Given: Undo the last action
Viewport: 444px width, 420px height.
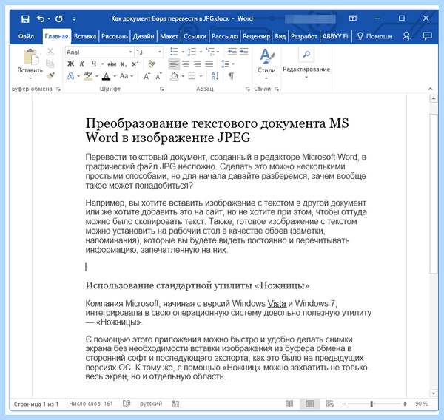Looking at the screenshot, I should (41, 19).
